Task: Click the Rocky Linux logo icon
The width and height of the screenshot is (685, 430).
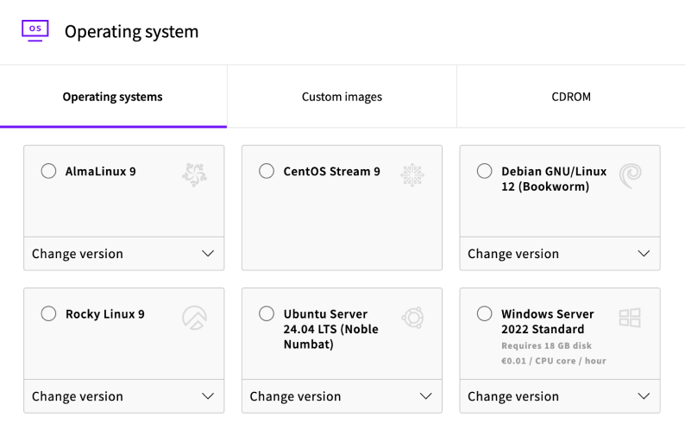Action: point(194,318)
